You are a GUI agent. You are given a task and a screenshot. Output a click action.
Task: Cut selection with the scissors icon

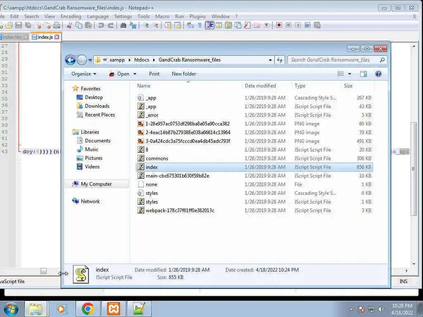[69, 25]
